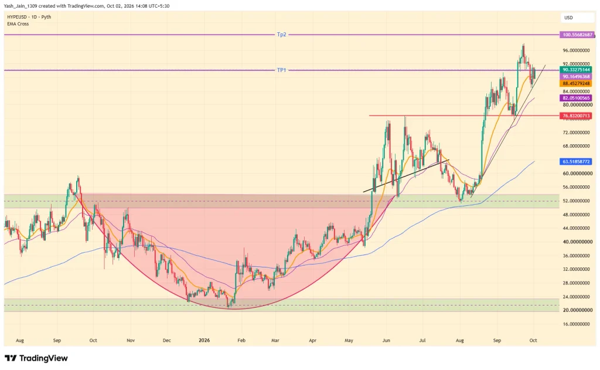
Task: Click the TradingView logo at the bottom
Action: [x=36, y=358]
